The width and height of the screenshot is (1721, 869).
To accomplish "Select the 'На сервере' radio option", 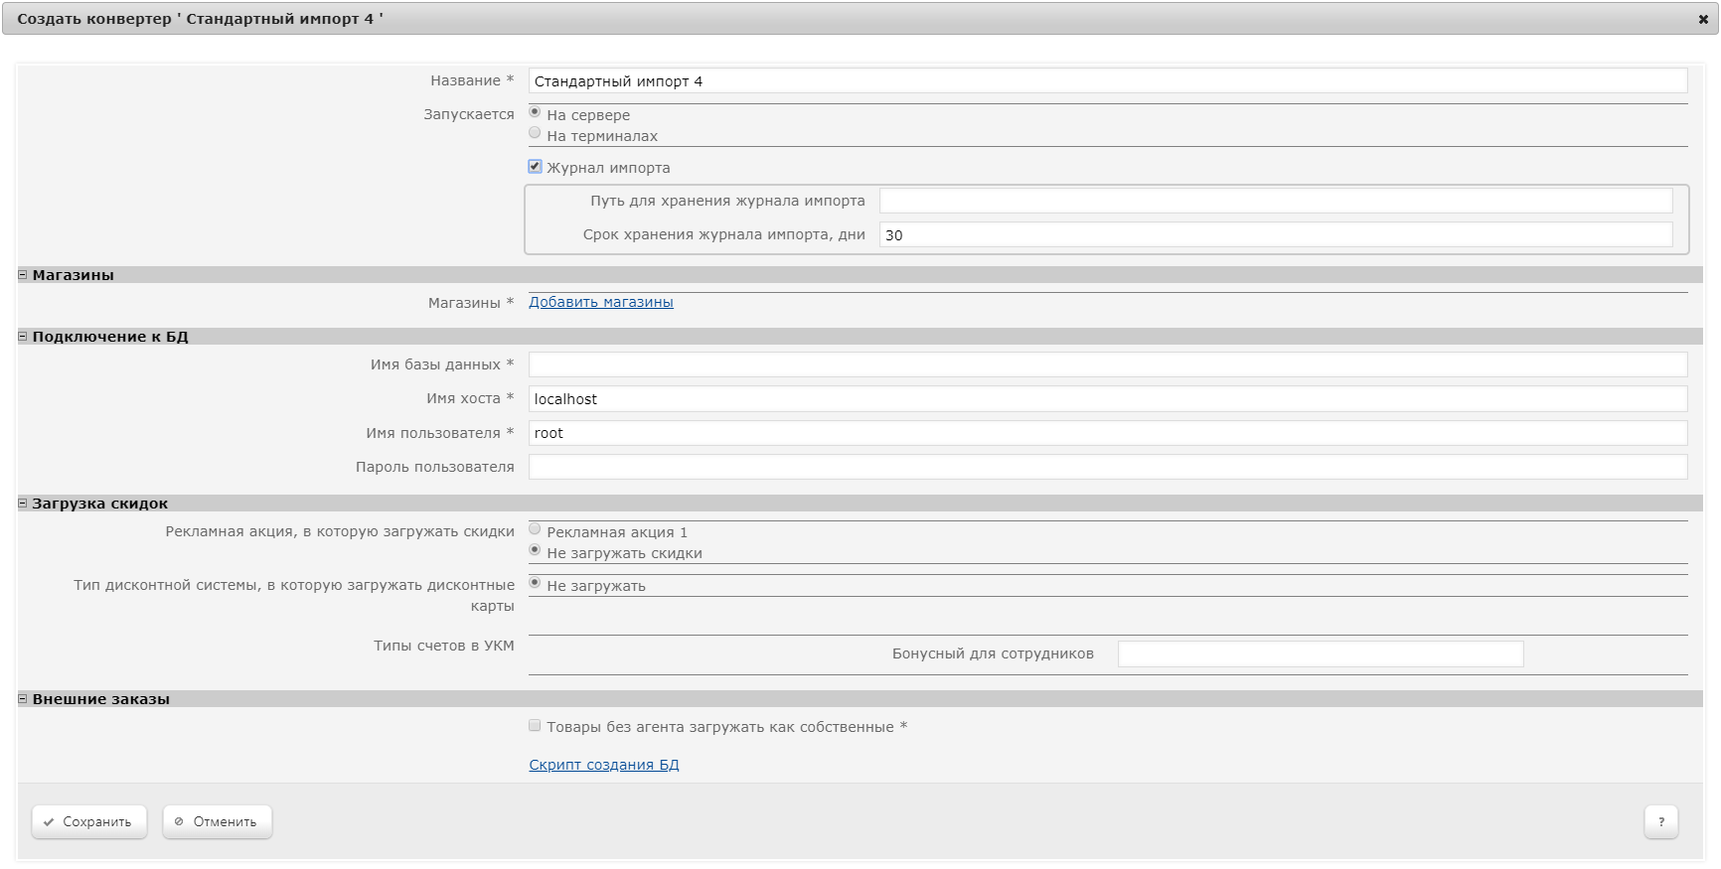I will pos(535,112).
